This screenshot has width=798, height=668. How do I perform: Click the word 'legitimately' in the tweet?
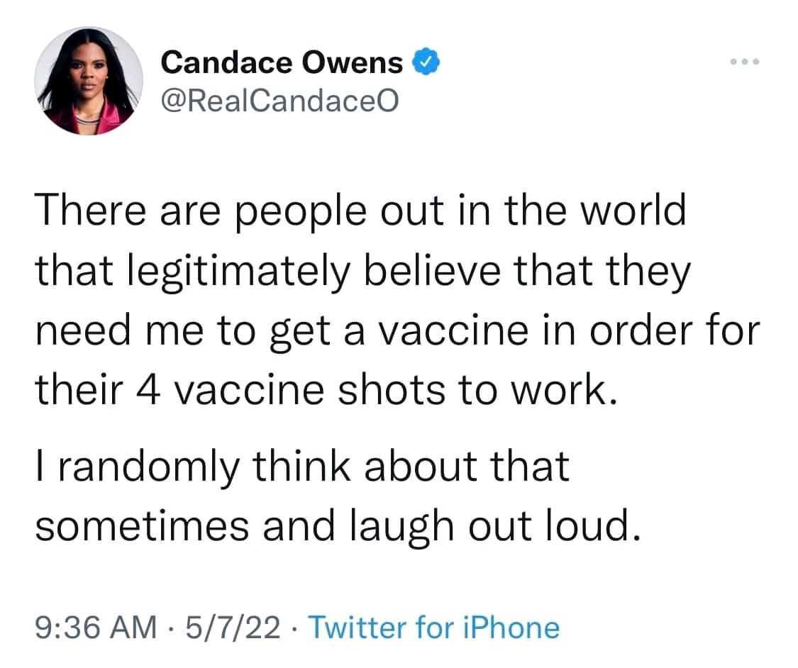[x=238, y=272]
